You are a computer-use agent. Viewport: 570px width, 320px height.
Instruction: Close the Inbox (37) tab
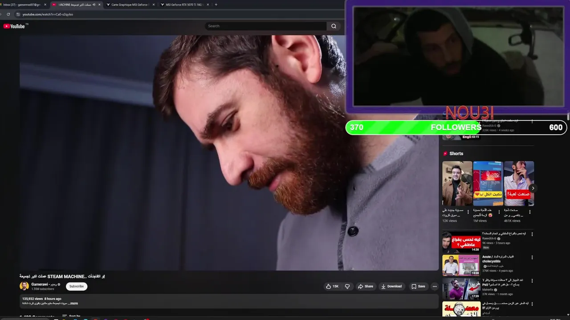pos(45,4)
